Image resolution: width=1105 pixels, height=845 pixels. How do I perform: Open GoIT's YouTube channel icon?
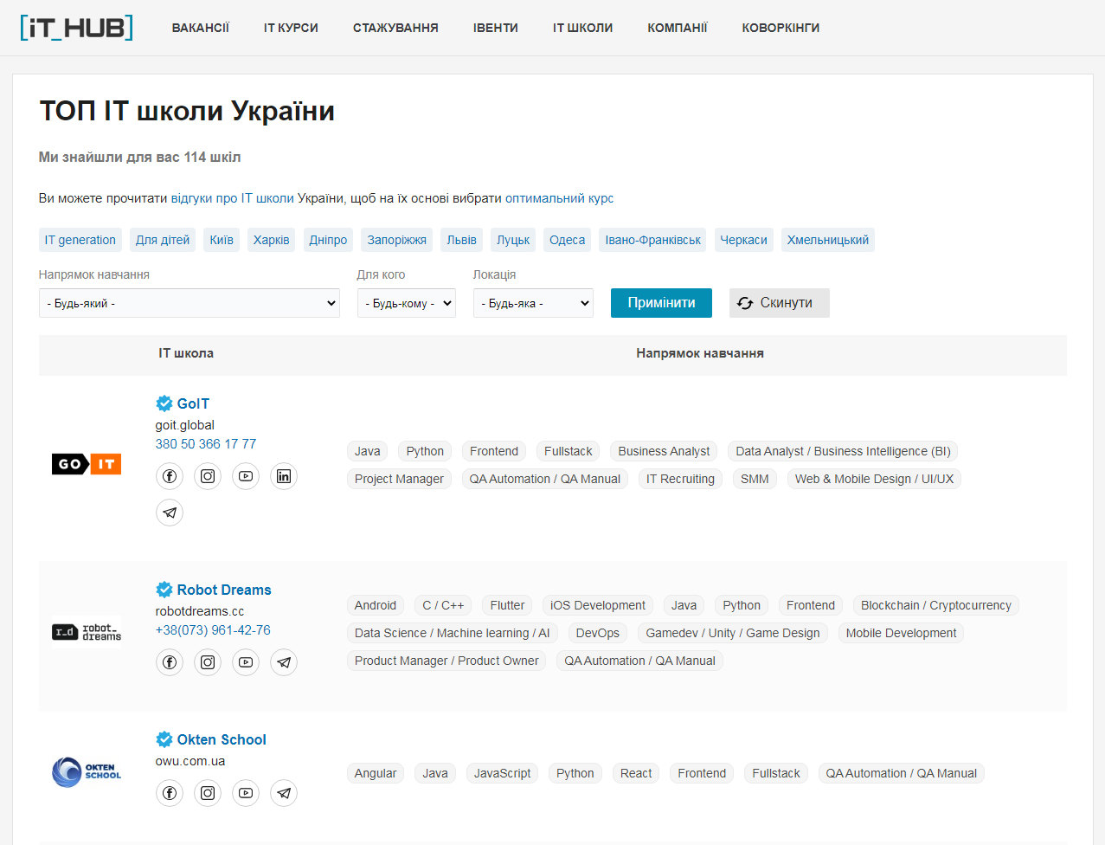(x=246, y=476)
